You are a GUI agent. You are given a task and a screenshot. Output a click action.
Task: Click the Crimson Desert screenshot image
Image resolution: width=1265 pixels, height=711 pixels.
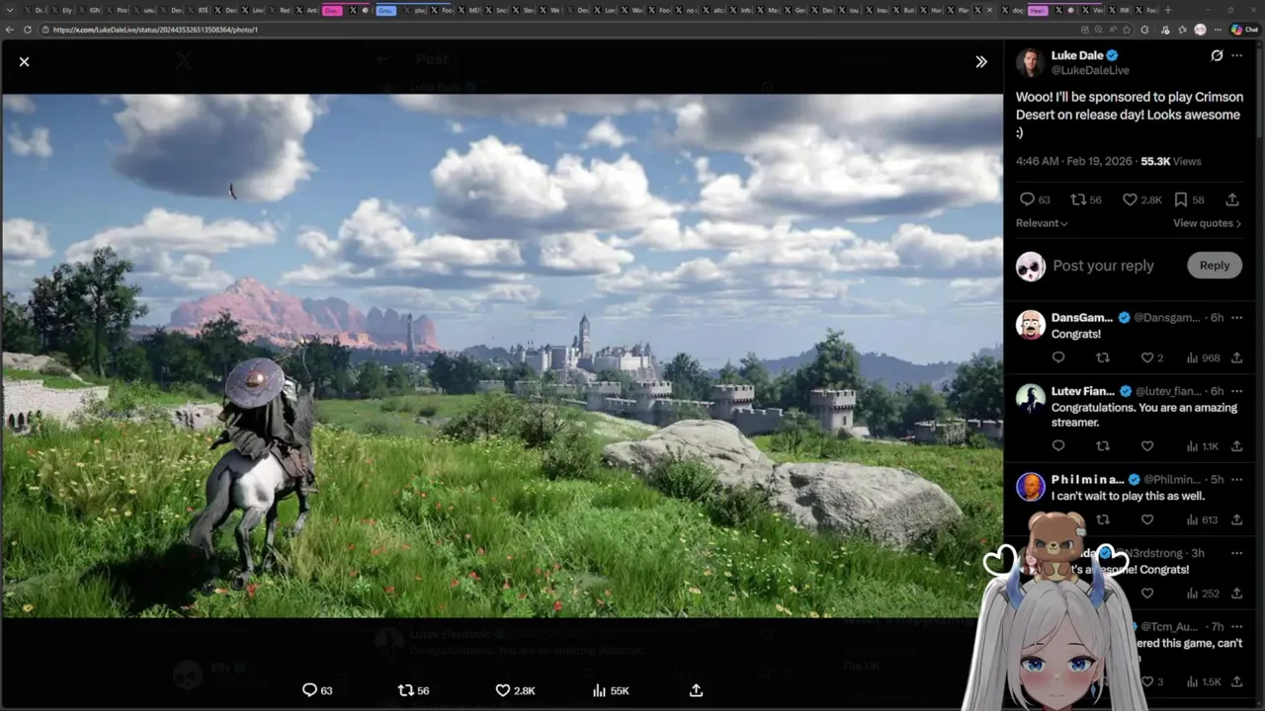[502, 355]
